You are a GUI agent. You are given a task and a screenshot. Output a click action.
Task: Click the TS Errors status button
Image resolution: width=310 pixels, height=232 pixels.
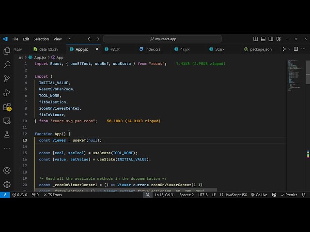click(x=53, y=195)
